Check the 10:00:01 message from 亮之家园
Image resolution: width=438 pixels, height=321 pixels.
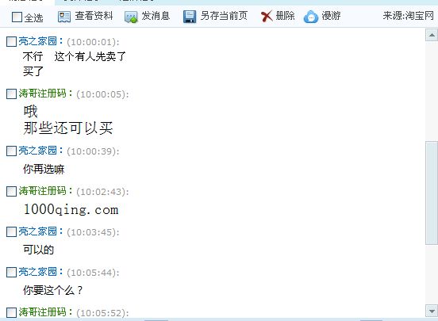11,41
